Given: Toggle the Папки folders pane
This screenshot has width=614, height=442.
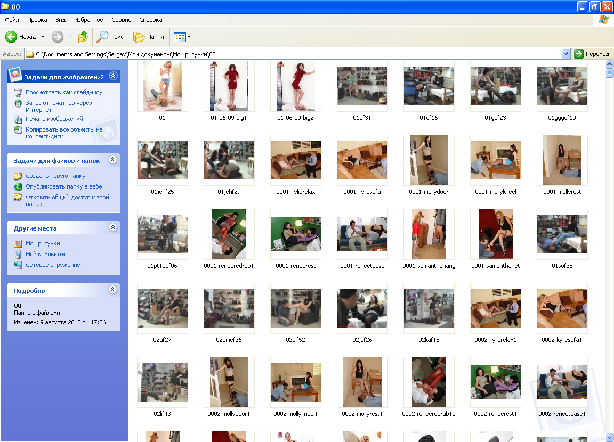Looking at the screenshot, I should click(149, 37).
